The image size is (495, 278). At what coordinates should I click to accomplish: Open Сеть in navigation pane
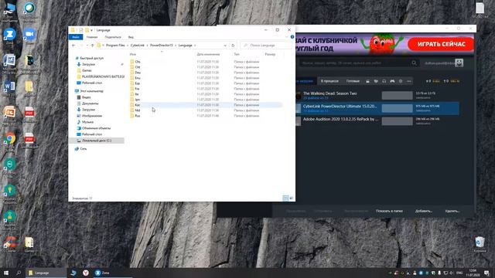pyautogui.click(x=83, y=148)
